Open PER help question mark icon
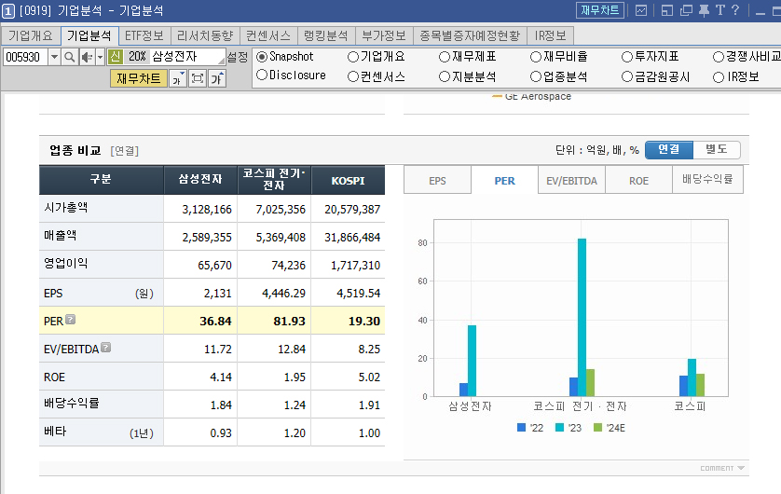 click(x=71, y=319)
